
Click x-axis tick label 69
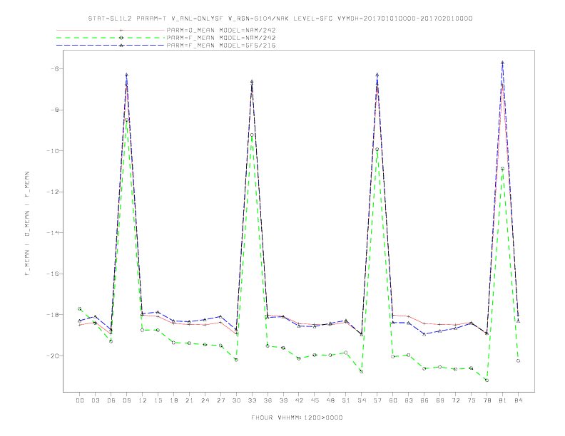[440, 400]
